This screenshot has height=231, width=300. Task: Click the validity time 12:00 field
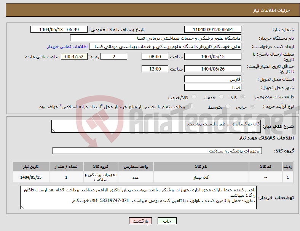(155, 69)
